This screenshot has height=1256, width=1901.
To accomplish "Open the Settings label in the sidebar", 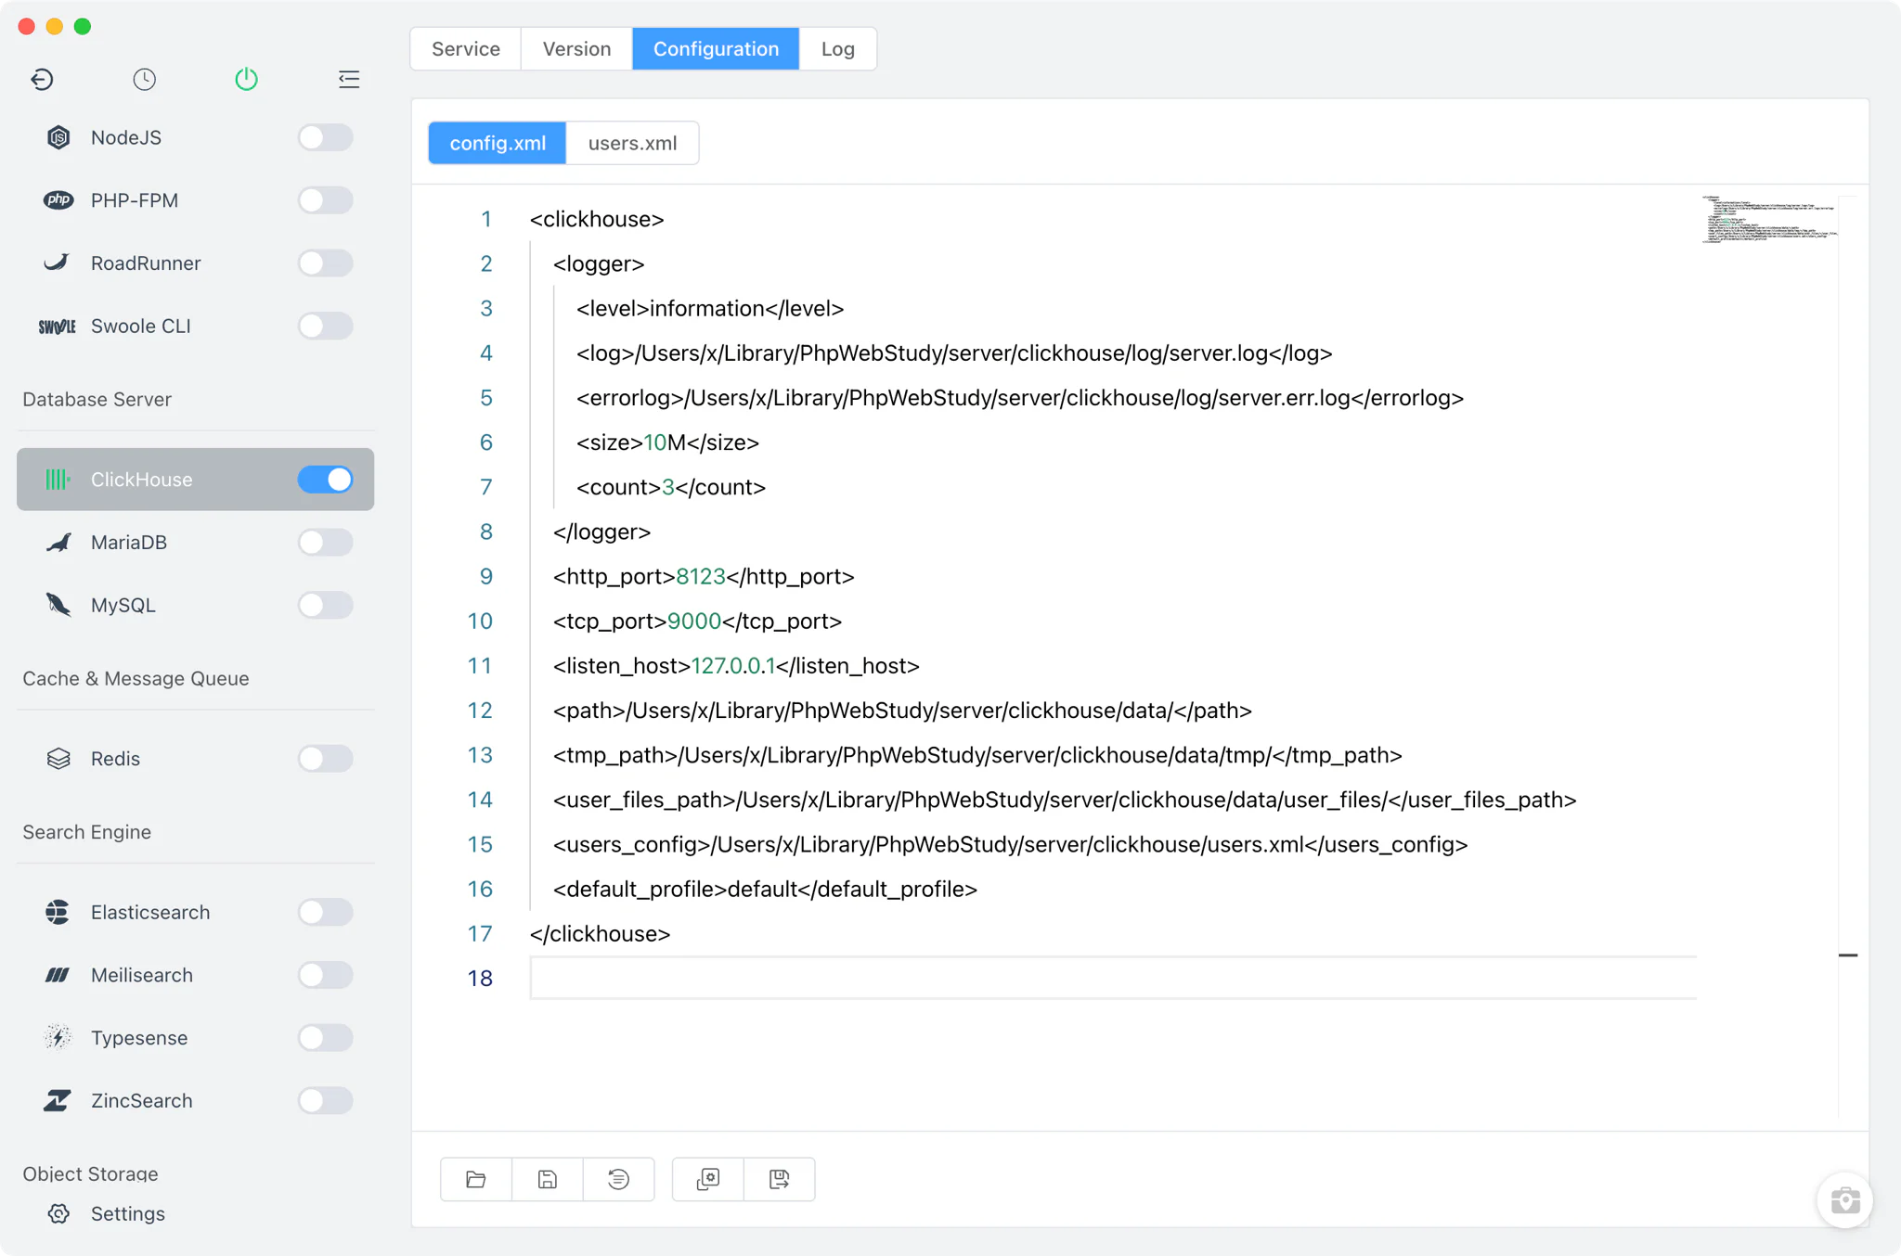I will tap(128, 1213).
